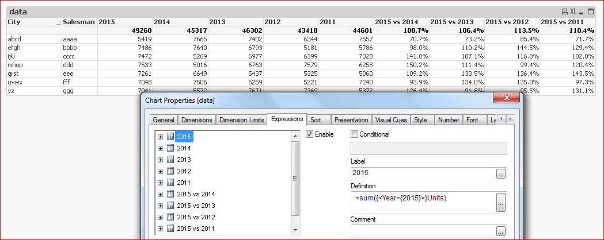The image size is (604, 240).
Task: Maximize the data table object
Action: [591, 11]
